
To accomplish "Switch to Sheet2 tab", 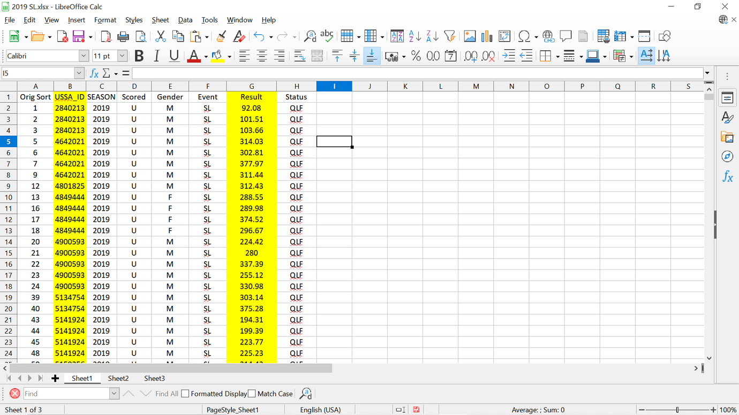I will click(x=118, y=378).
